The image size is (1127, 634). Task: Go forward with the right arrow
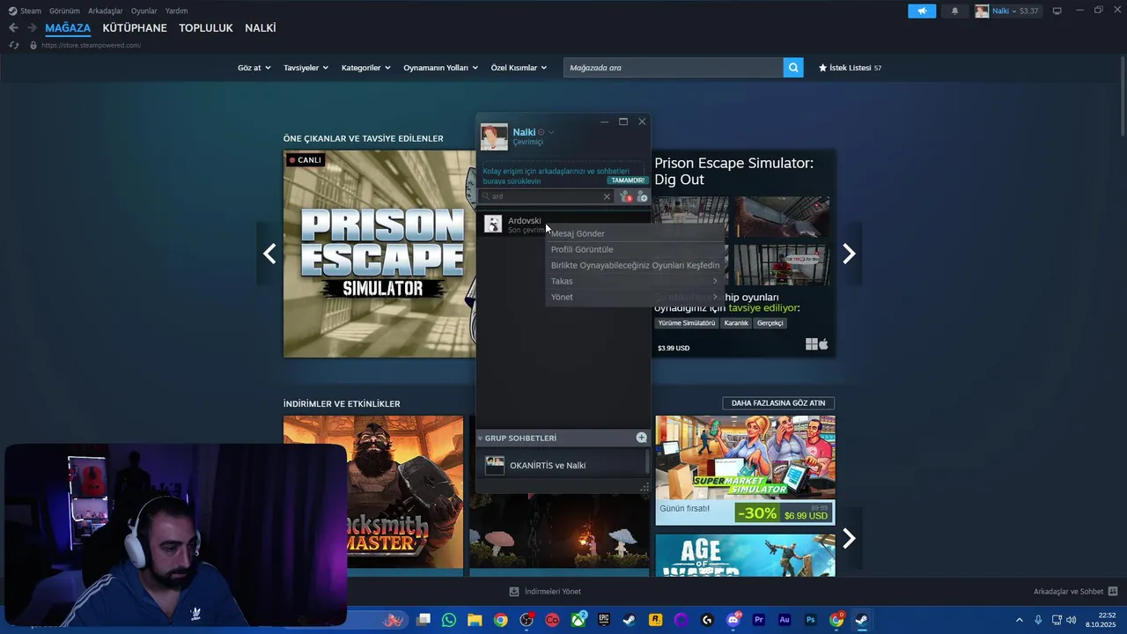(x=32, y=28)
